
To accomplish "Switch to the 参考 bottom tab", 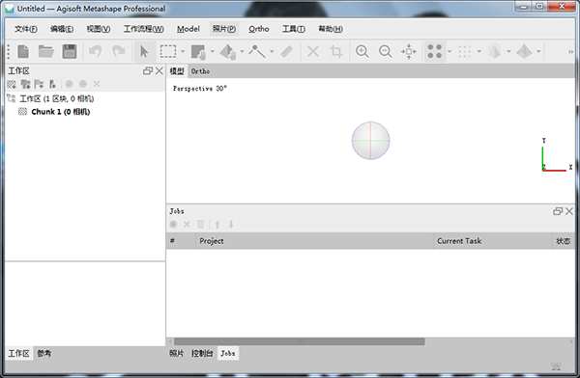I will click(44, 353).
